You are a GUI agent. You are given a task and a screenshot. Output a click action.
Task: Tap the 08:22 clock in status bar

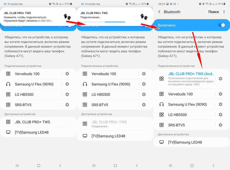[162, 4]
